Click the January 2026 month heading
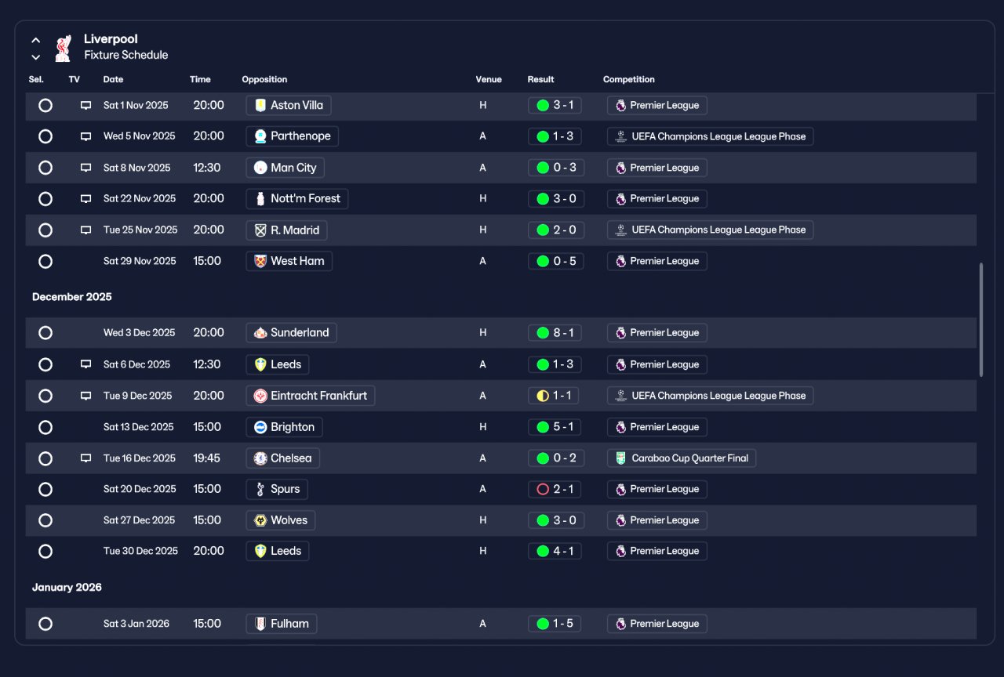The image size is (1004, 677). pyautogui.click(x=67, y=588)
